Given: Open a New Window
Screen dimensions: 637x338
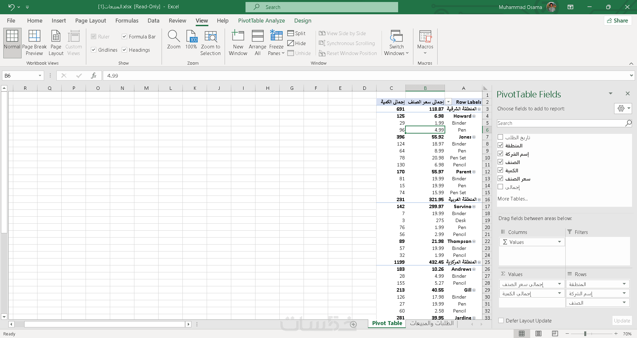Looking at the screenshot, I should 238,43.
